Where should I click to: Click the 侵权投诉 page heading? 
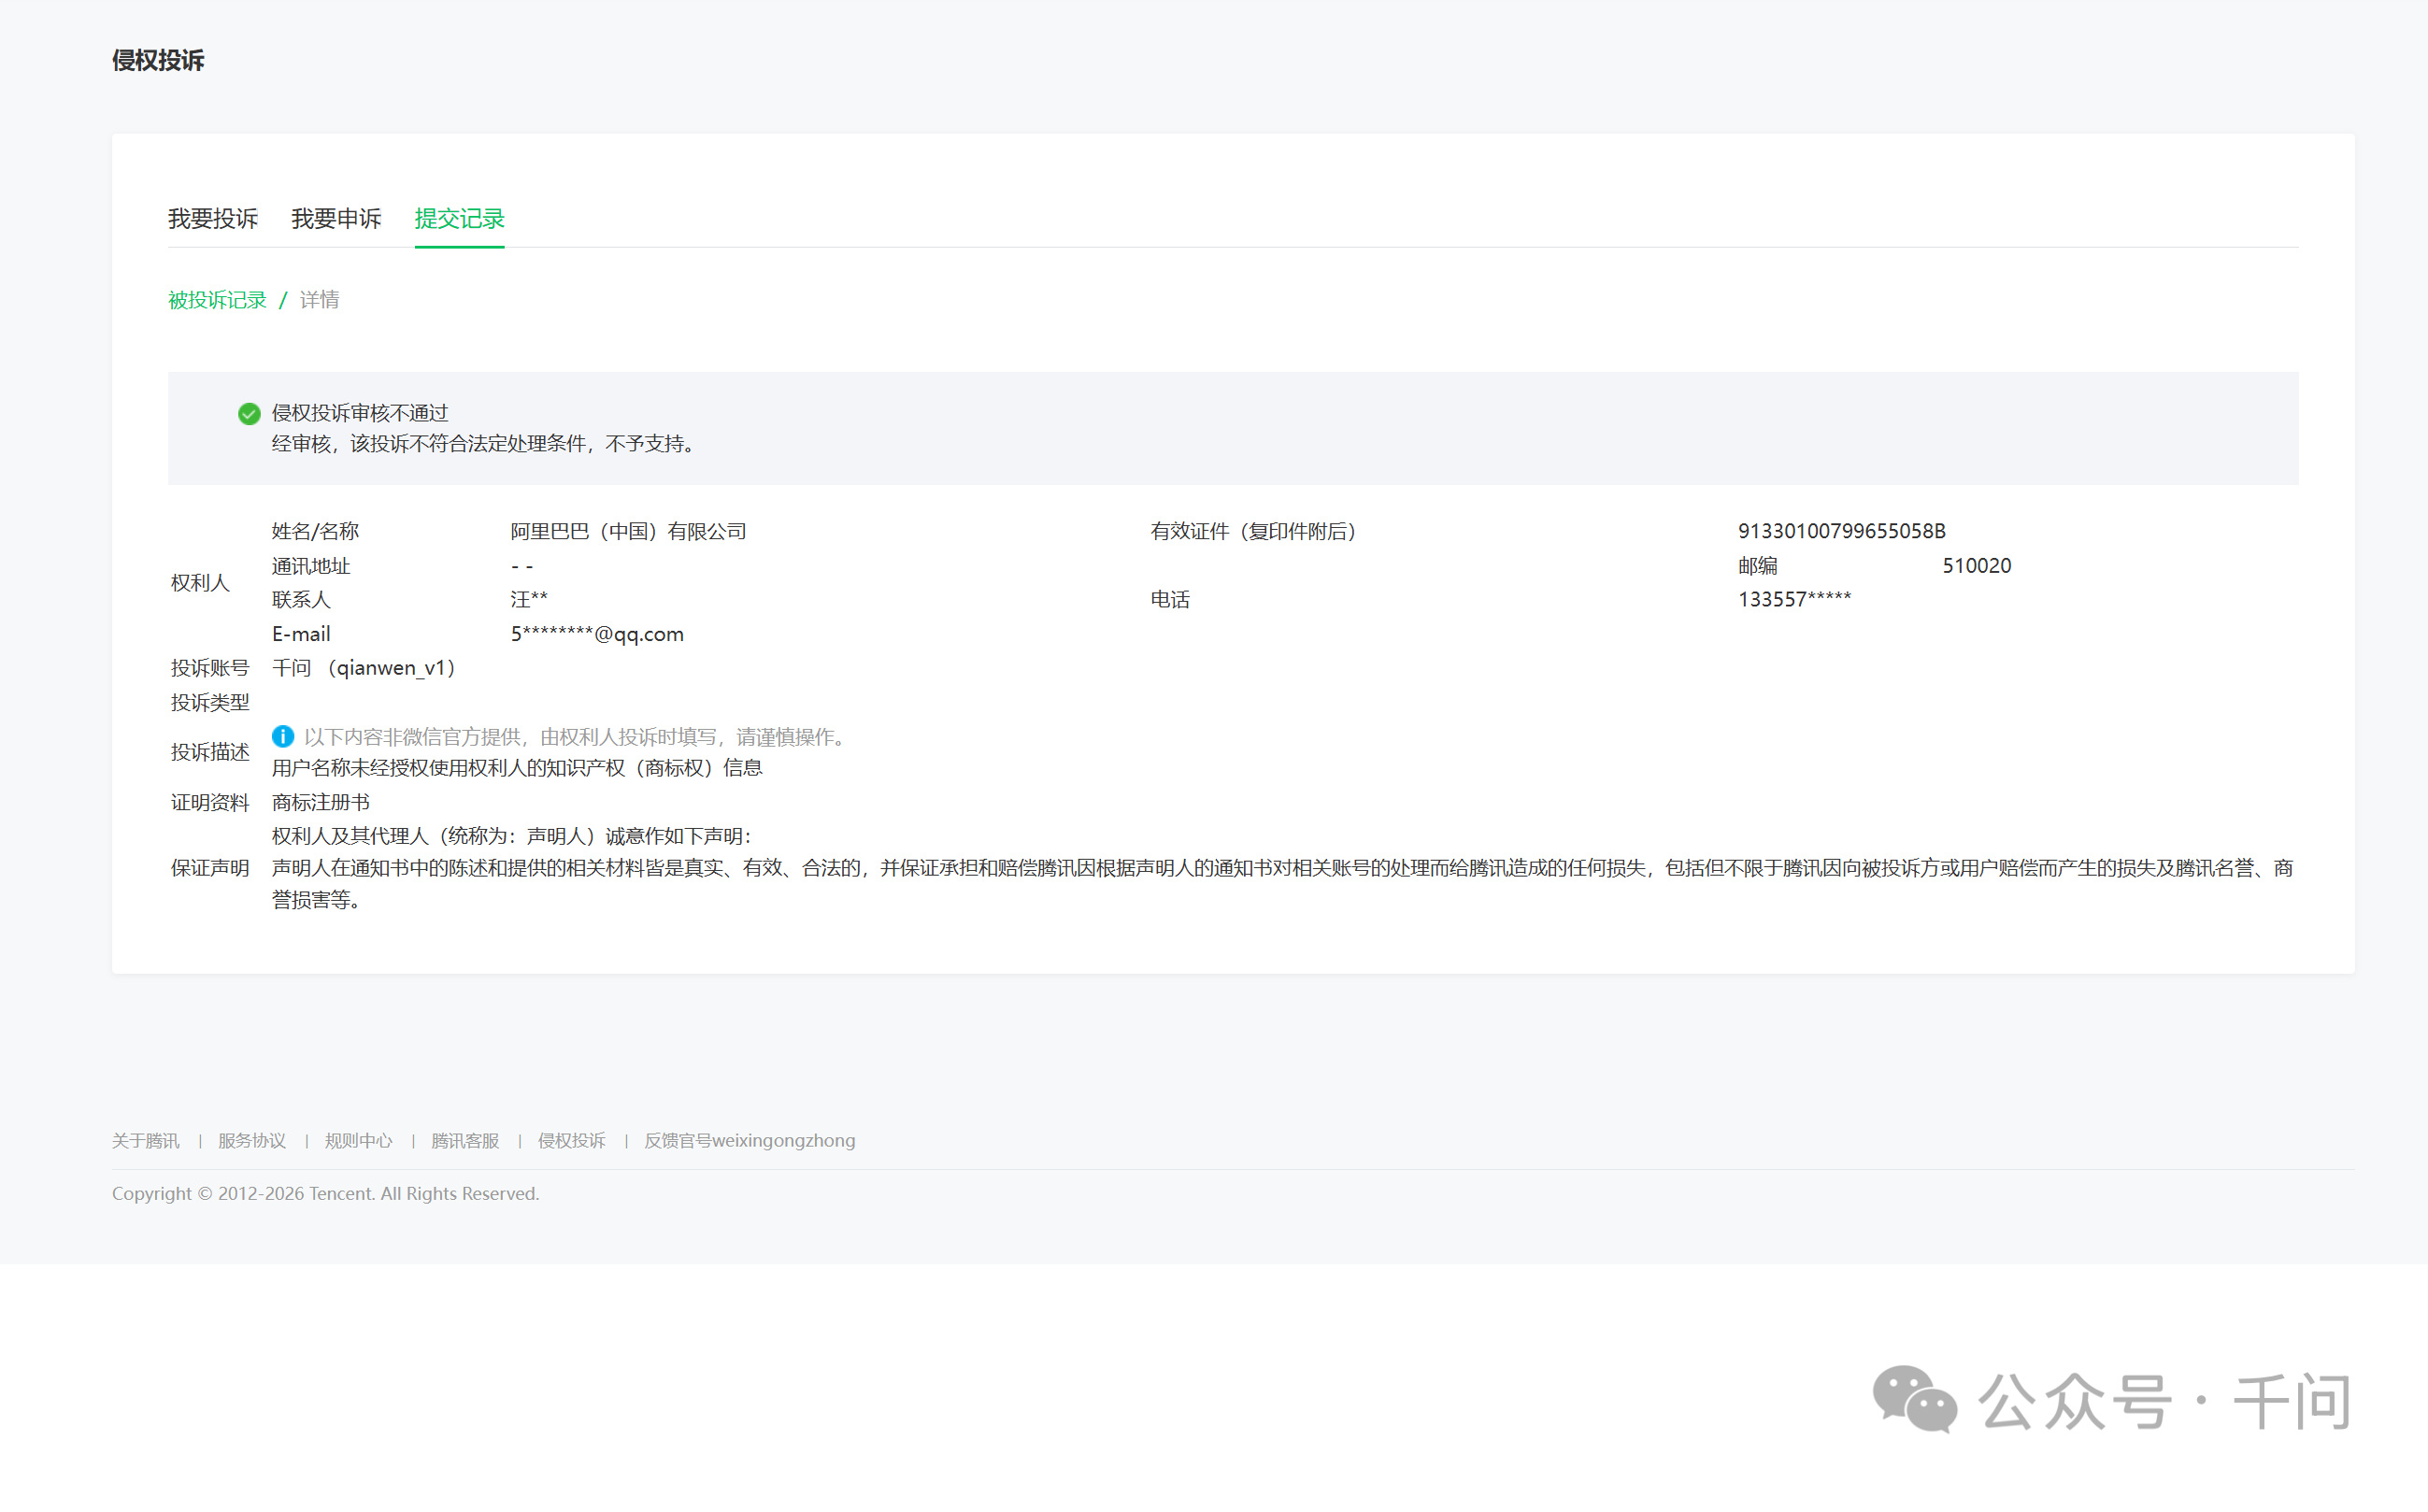point(158,61)
